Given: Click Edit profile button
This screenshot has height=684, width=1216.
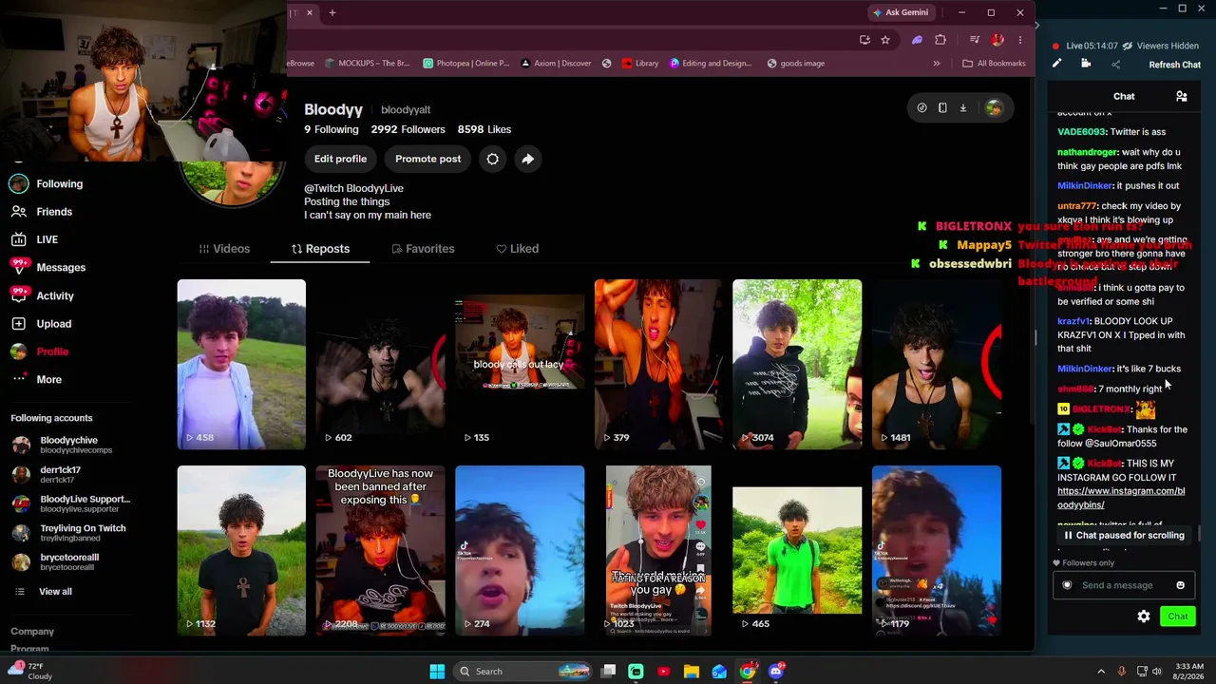Looking at the screenshot, I should [340, 159].
